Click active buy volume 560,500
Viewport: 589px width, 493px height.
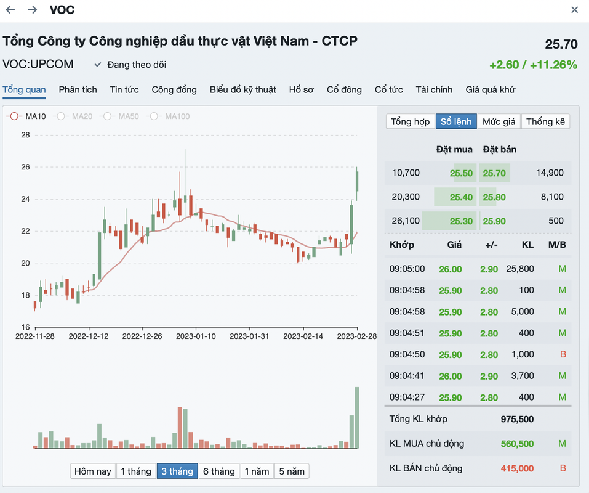517,444
